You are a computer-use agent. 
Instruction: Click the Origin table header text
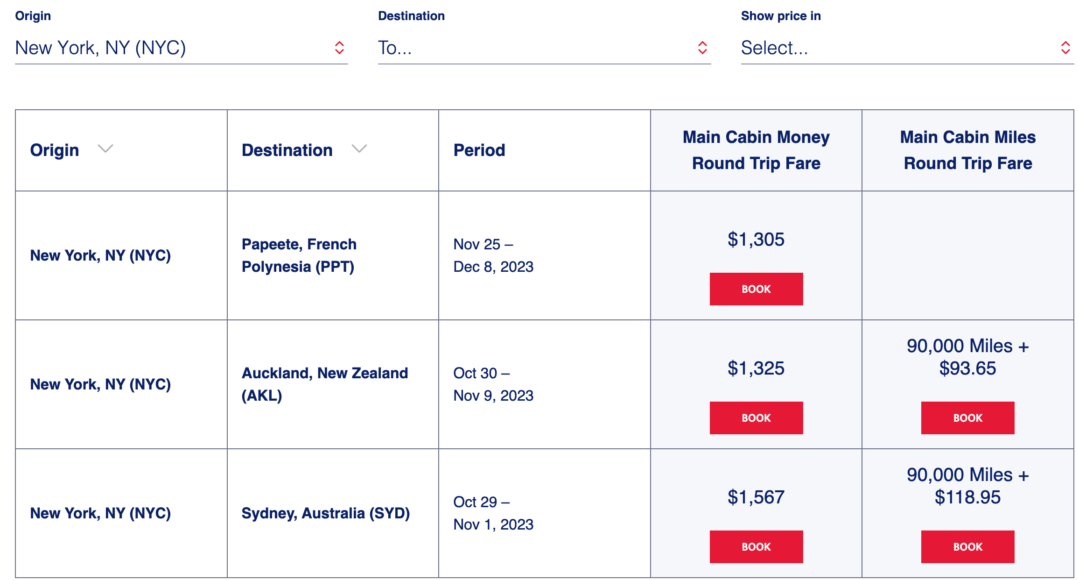[x=55, y=150]
